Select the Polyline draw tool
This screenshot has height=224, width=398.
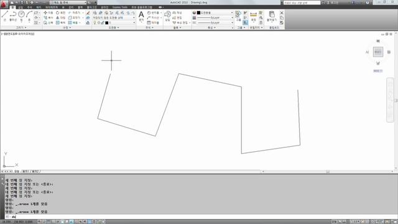pos(13,16)
